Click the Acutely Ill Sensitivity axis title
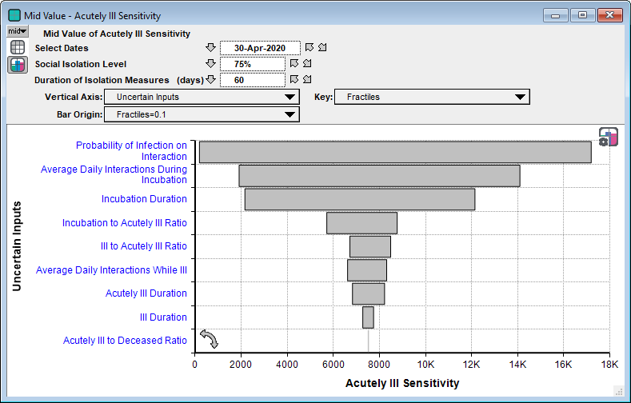Viewport: 631px width, 403px height. (x=402, y=383)
